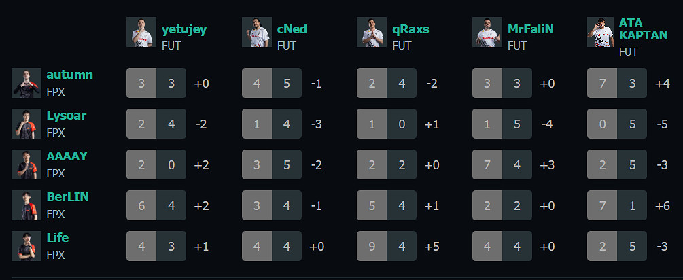Open yetujey player profile link
Image resolution: width=683 pixels, height=280 pixels.
pyautogui.click(x=184, y=29)
